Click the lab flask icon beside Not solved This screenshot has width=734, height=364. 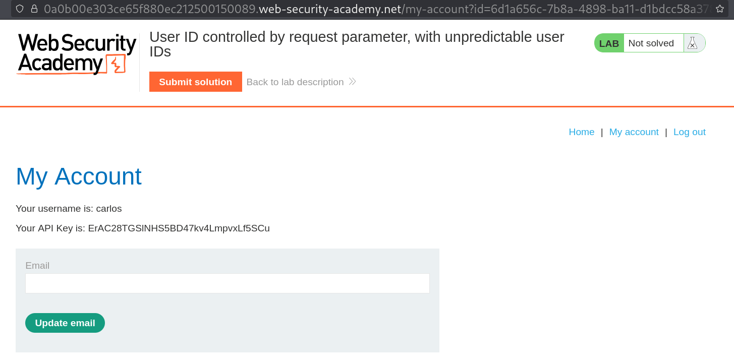tap(693, 43)
